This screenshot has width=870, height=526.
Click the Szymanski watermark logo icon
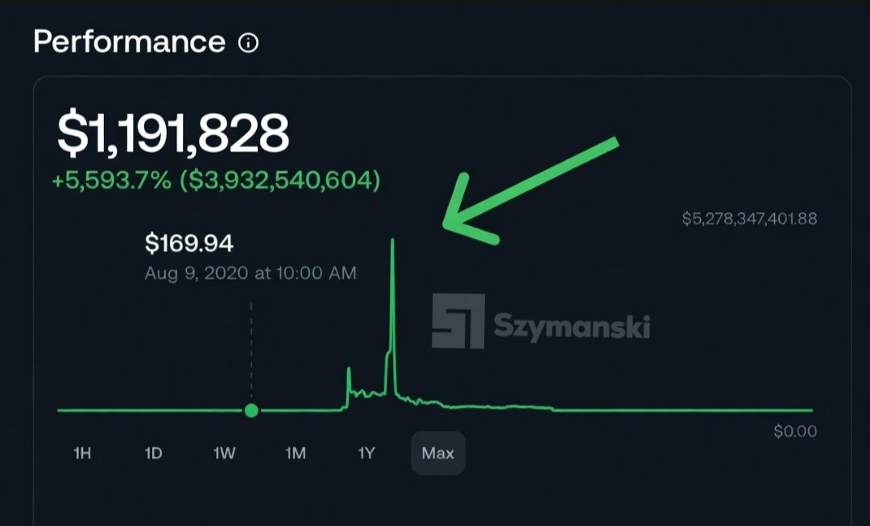coord(458,321)
